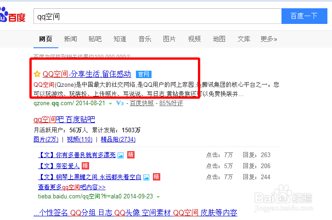Click red 精 badge after 你有多善良就有多漂亮

(x=130, y=155)
